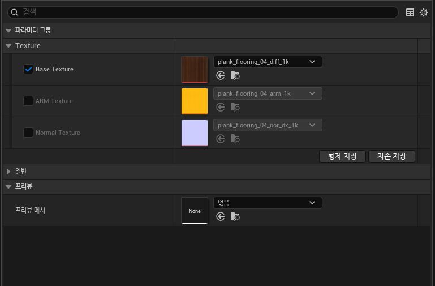Collapse the Texture group
435x286 pixels.
point(8,46)
